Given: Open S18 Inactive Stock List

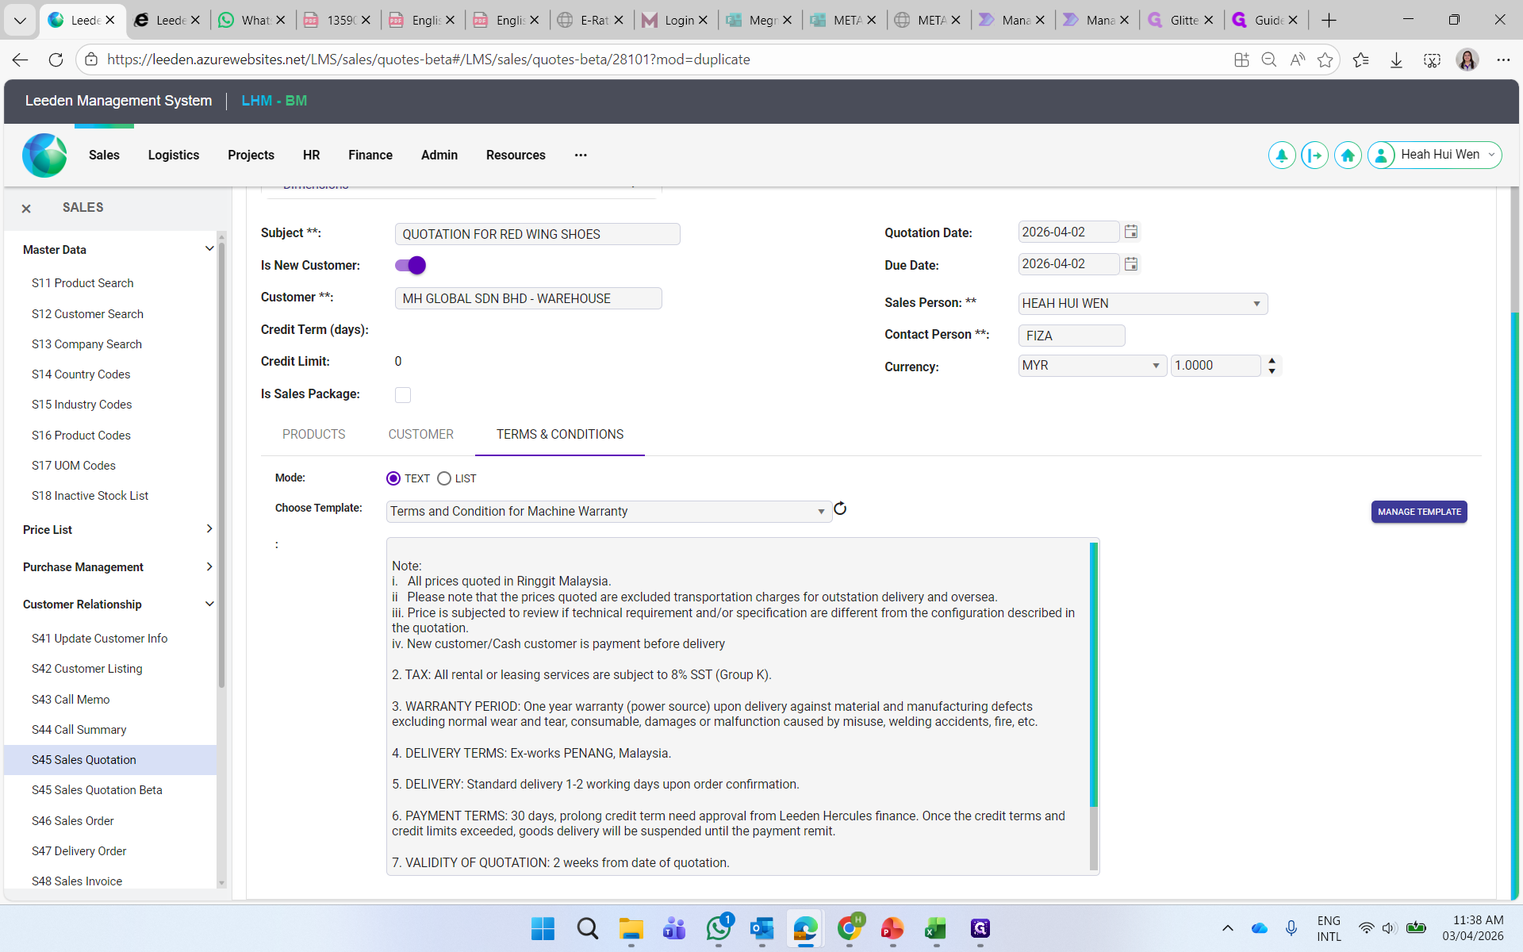Looking at the screenshot, I should (x=90, y=496).
